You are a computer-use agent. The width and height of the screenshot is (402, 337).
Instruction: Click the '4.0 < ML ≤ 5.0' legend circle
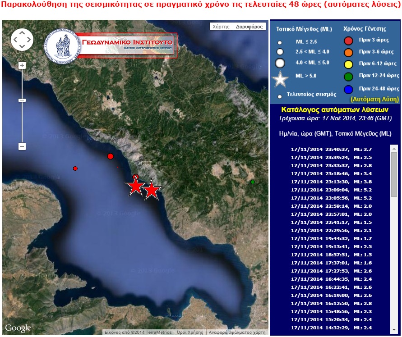click(x=280, y=63)
